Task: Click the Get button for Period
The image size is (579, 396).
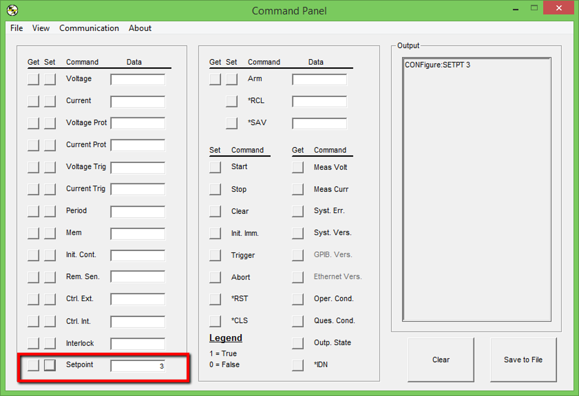Action: click(x=33, y=211)
